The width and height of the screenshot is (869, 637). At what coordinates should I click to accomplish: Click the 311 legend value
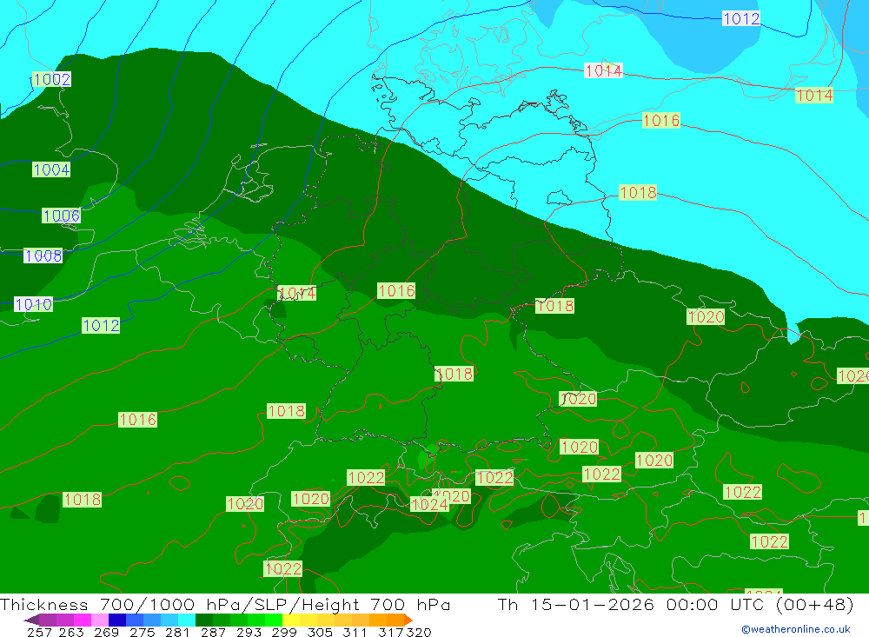355,632
